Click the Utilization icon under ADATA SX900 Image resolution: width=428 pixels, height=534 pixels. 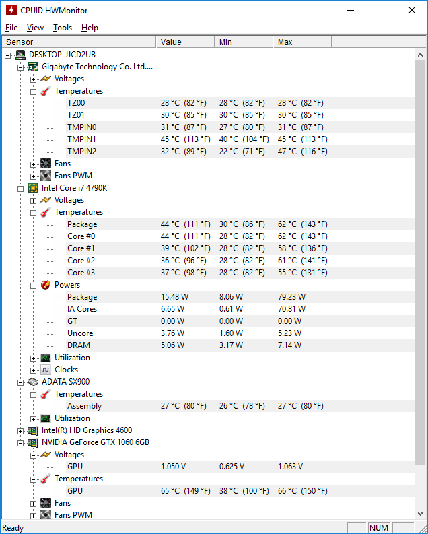point(46,418)
